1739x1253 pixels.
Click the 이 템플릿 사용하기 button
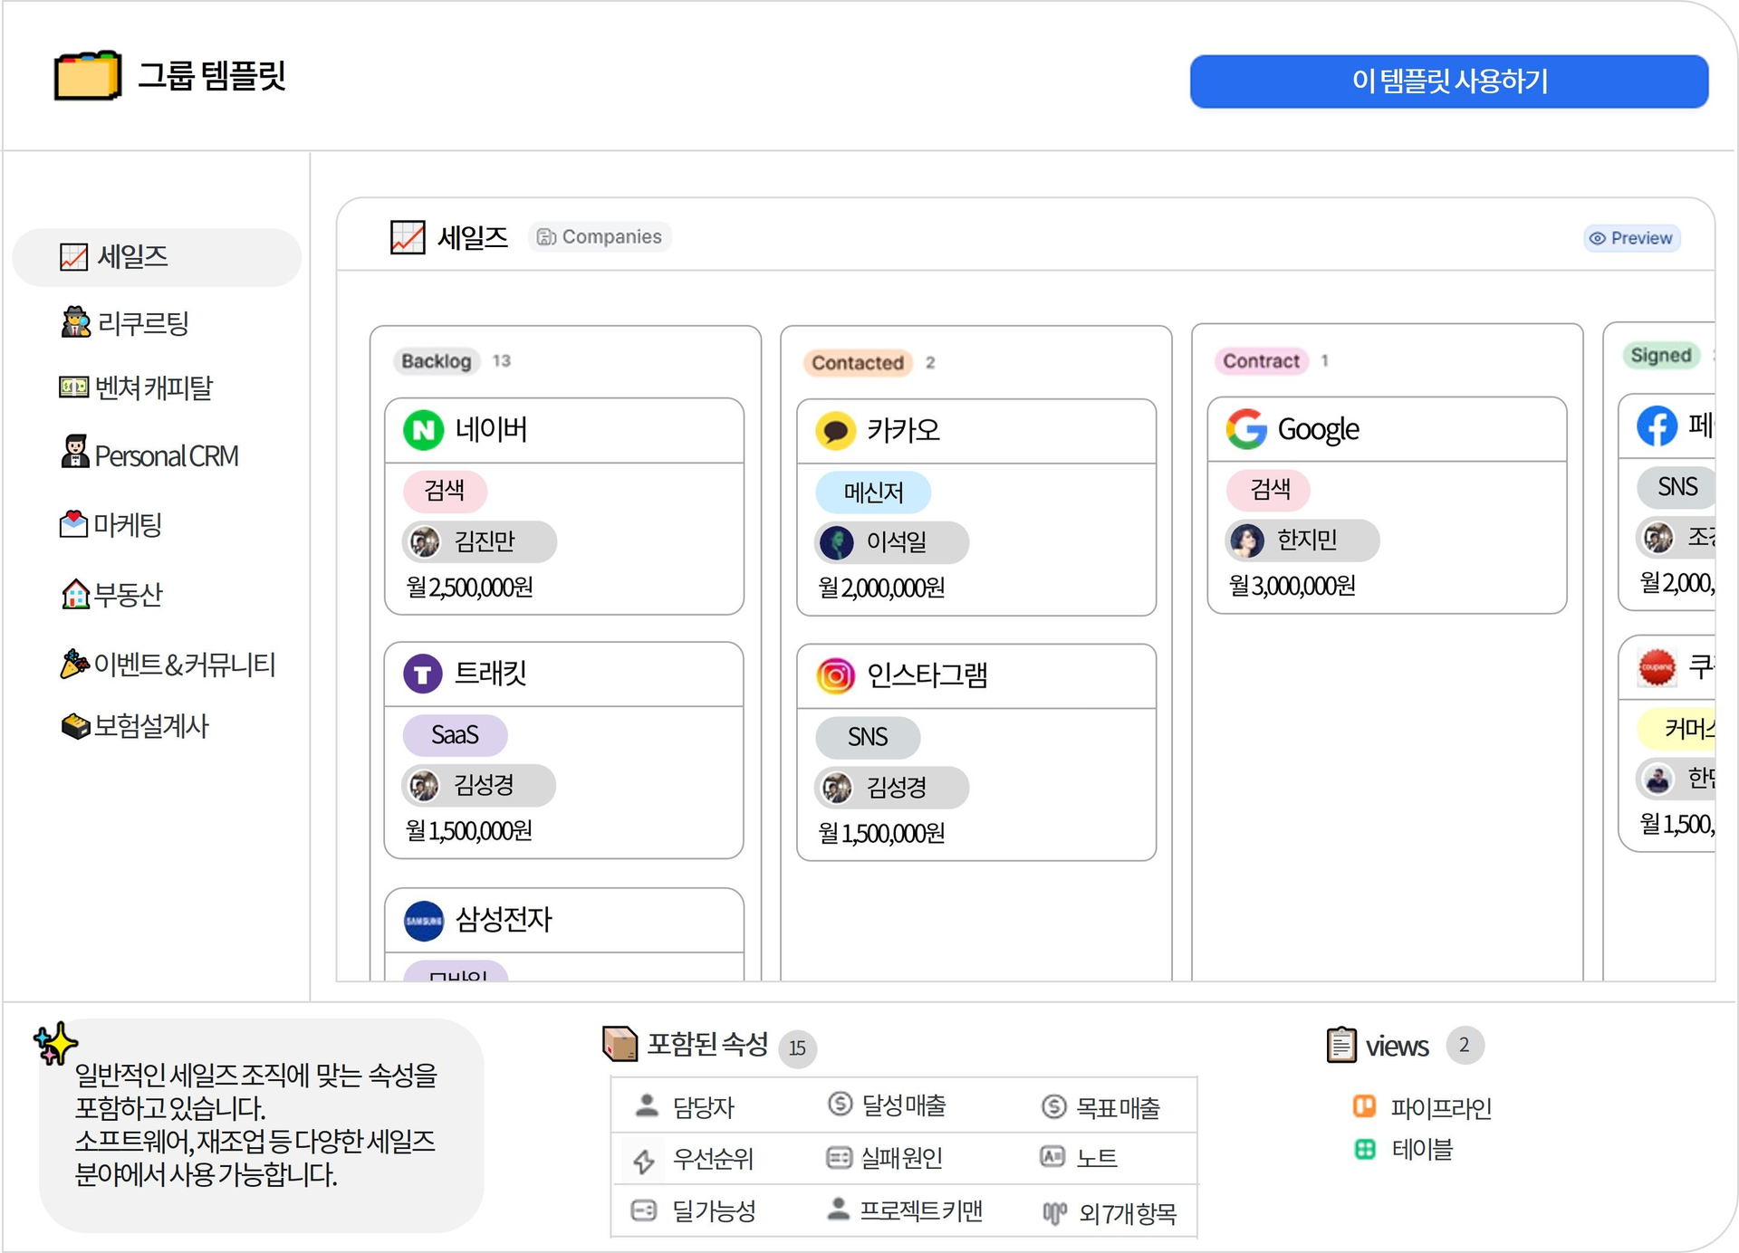click(1448, 81)
